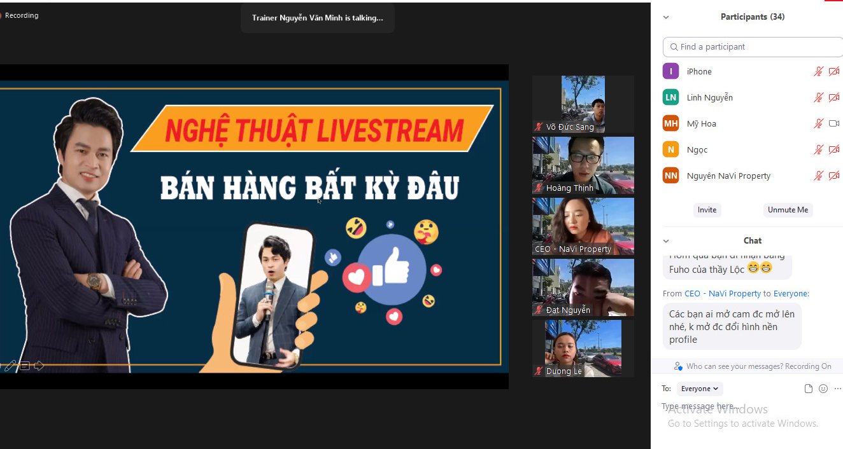Click the muted microphone icon for iPhone
843x449 pixels.
pyautogui.click(x=819, y=71)
